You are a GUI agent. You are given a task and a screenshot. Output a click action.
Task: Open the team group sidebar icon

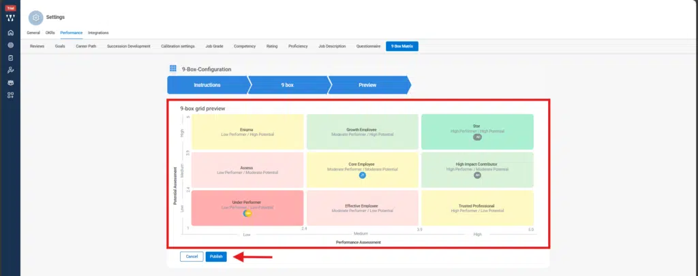tap(10, 82)
